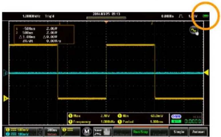Tap the dimmed button left of Run/Stop
The image size is (221, 137).
point(122,132)
